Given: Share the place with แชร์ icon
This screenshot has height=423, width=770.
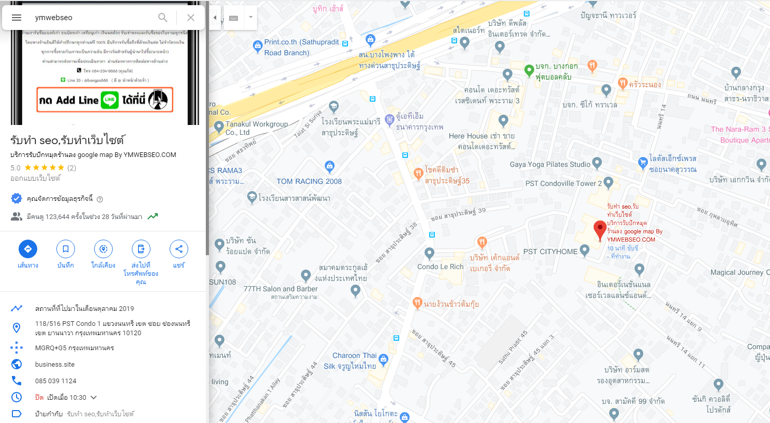Looking at the screenshot, I should pyautogui.click(x=179, y=249).
